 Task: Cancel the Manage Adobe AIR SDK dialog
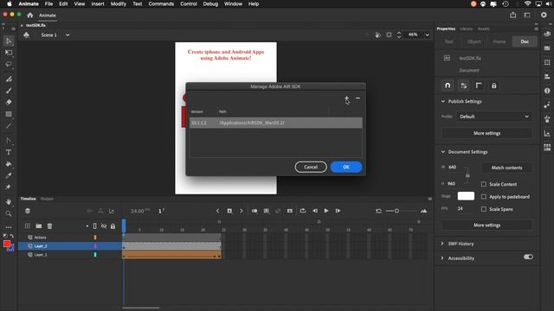[311, 167]
